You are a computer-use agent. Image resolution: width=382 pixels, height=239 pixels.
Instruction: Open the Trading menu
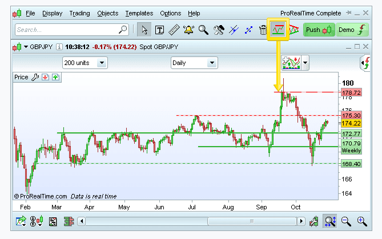click(79, 13)
